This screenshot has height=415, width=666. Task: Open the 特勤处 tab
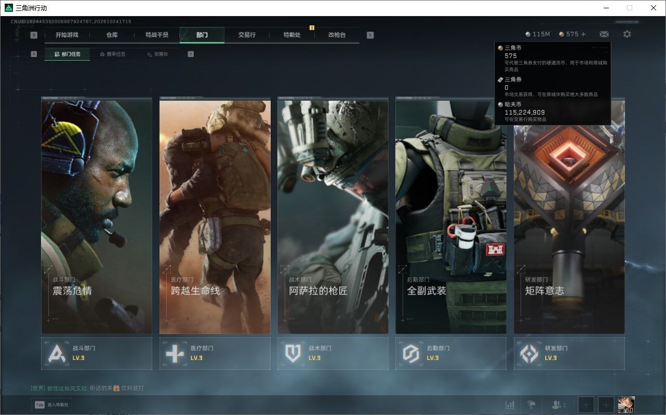point(292,35)
